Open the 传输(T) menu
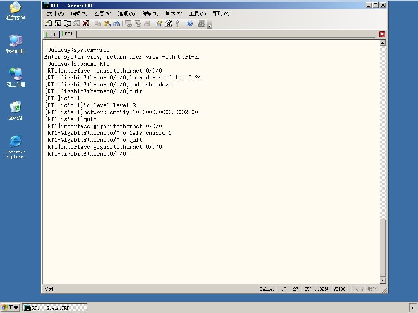 [150, 14]
